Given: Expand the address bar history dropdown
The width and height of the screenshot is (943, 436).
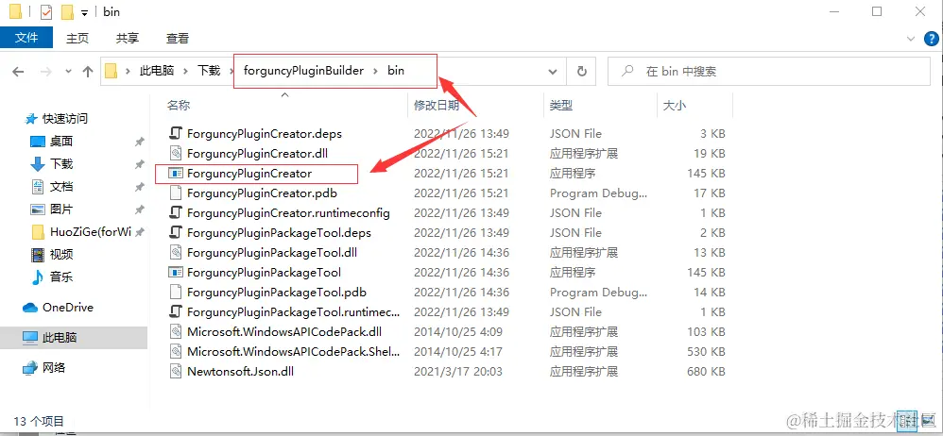Looking at the screenshot, I should (x=553, y=72).
